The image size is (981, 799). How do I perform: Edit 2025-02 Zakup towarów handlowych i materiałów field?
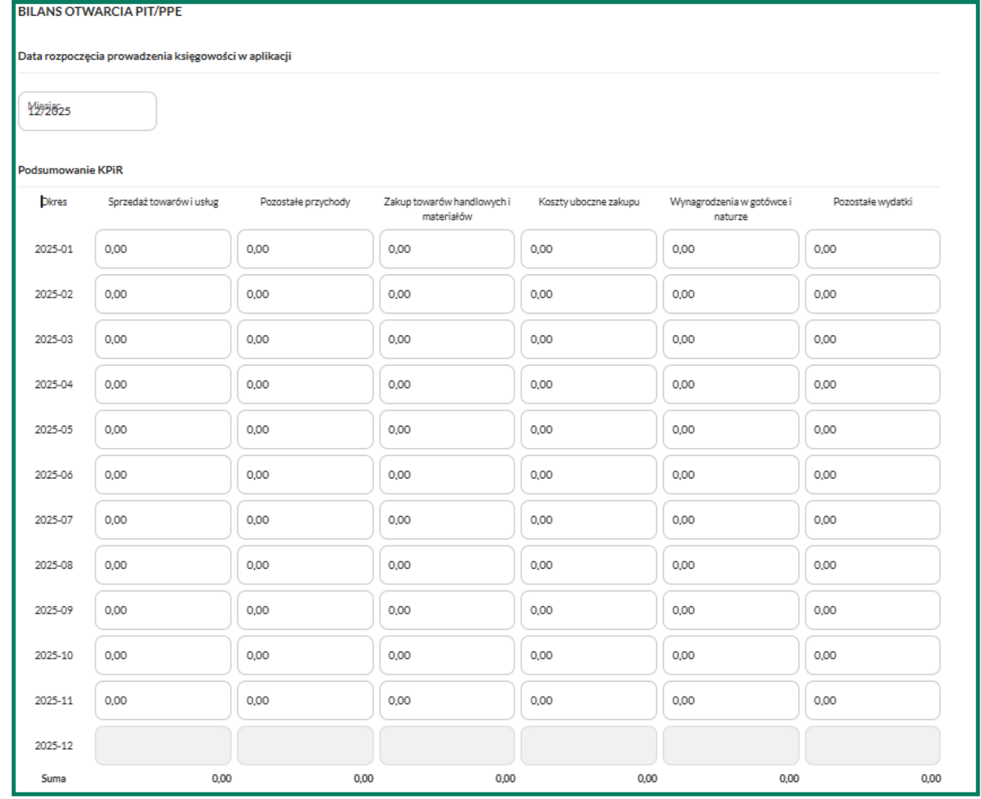(x=447, y=294)
